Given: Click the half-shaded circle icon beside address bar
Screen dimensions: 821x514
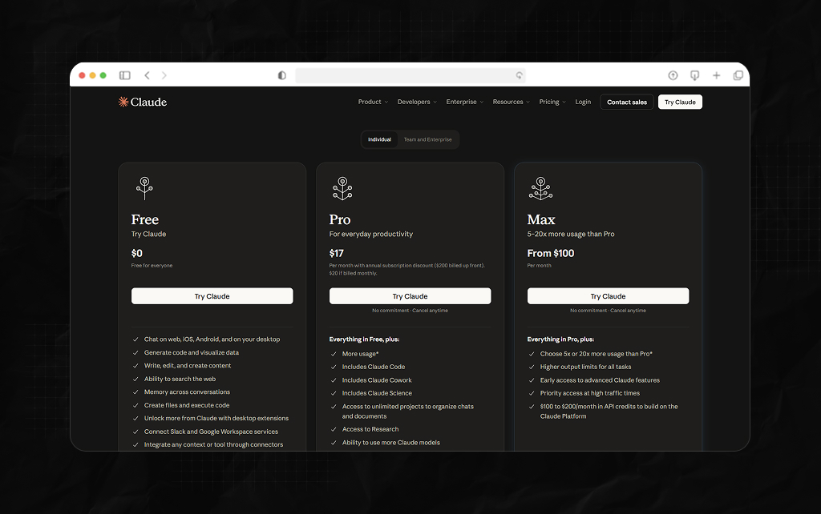Looking at the screenshot, I should [281, 75].
